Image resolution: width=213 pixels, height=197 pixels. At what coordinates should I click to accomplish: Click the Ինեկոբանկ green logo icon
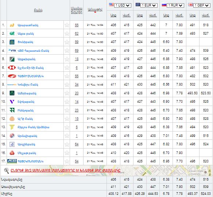click(x=12, y=110)
